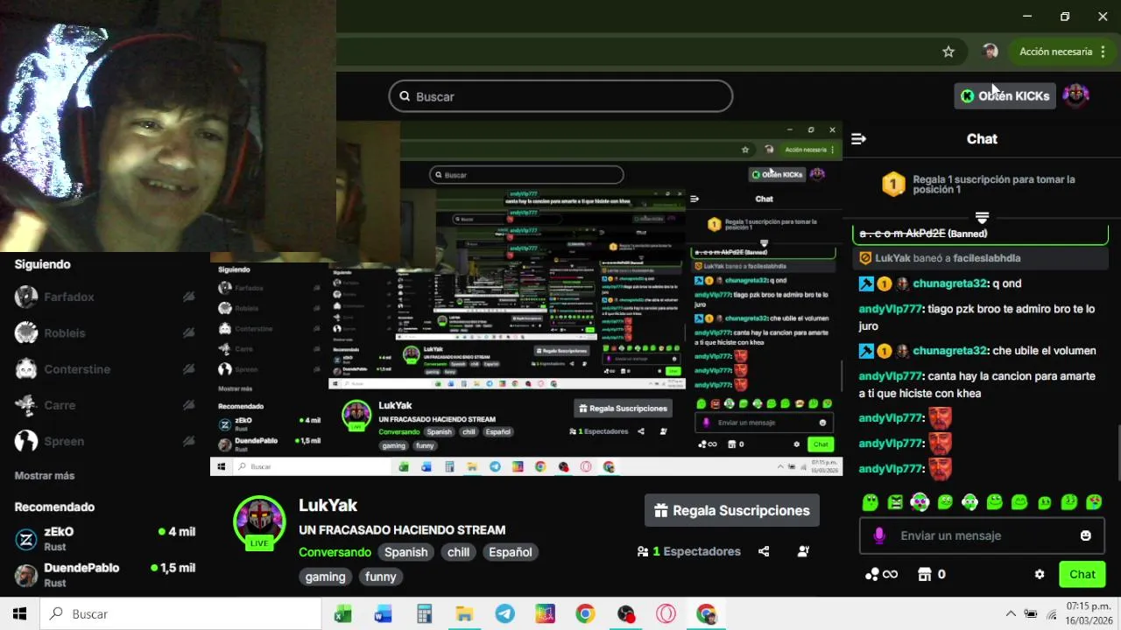Send message with green Chat button
The width and height of the screenshot is (1121, 630).
coord(1082,574)
